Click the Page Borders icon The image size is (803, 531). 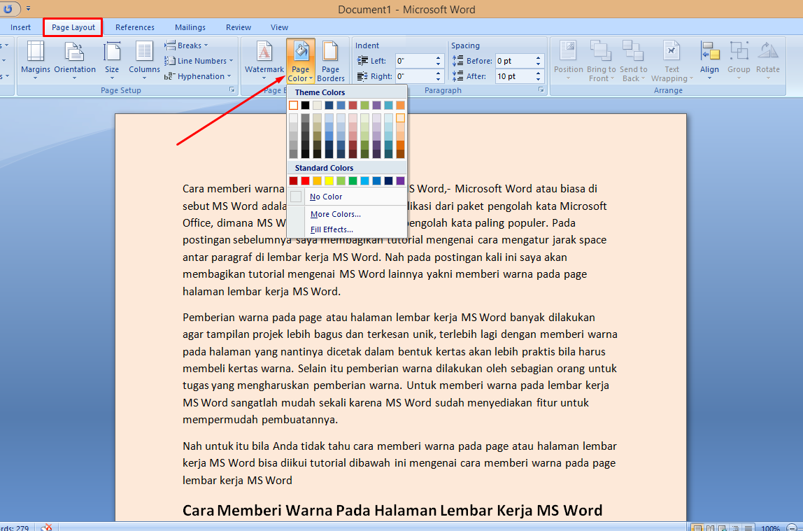(x=330, y=52)
